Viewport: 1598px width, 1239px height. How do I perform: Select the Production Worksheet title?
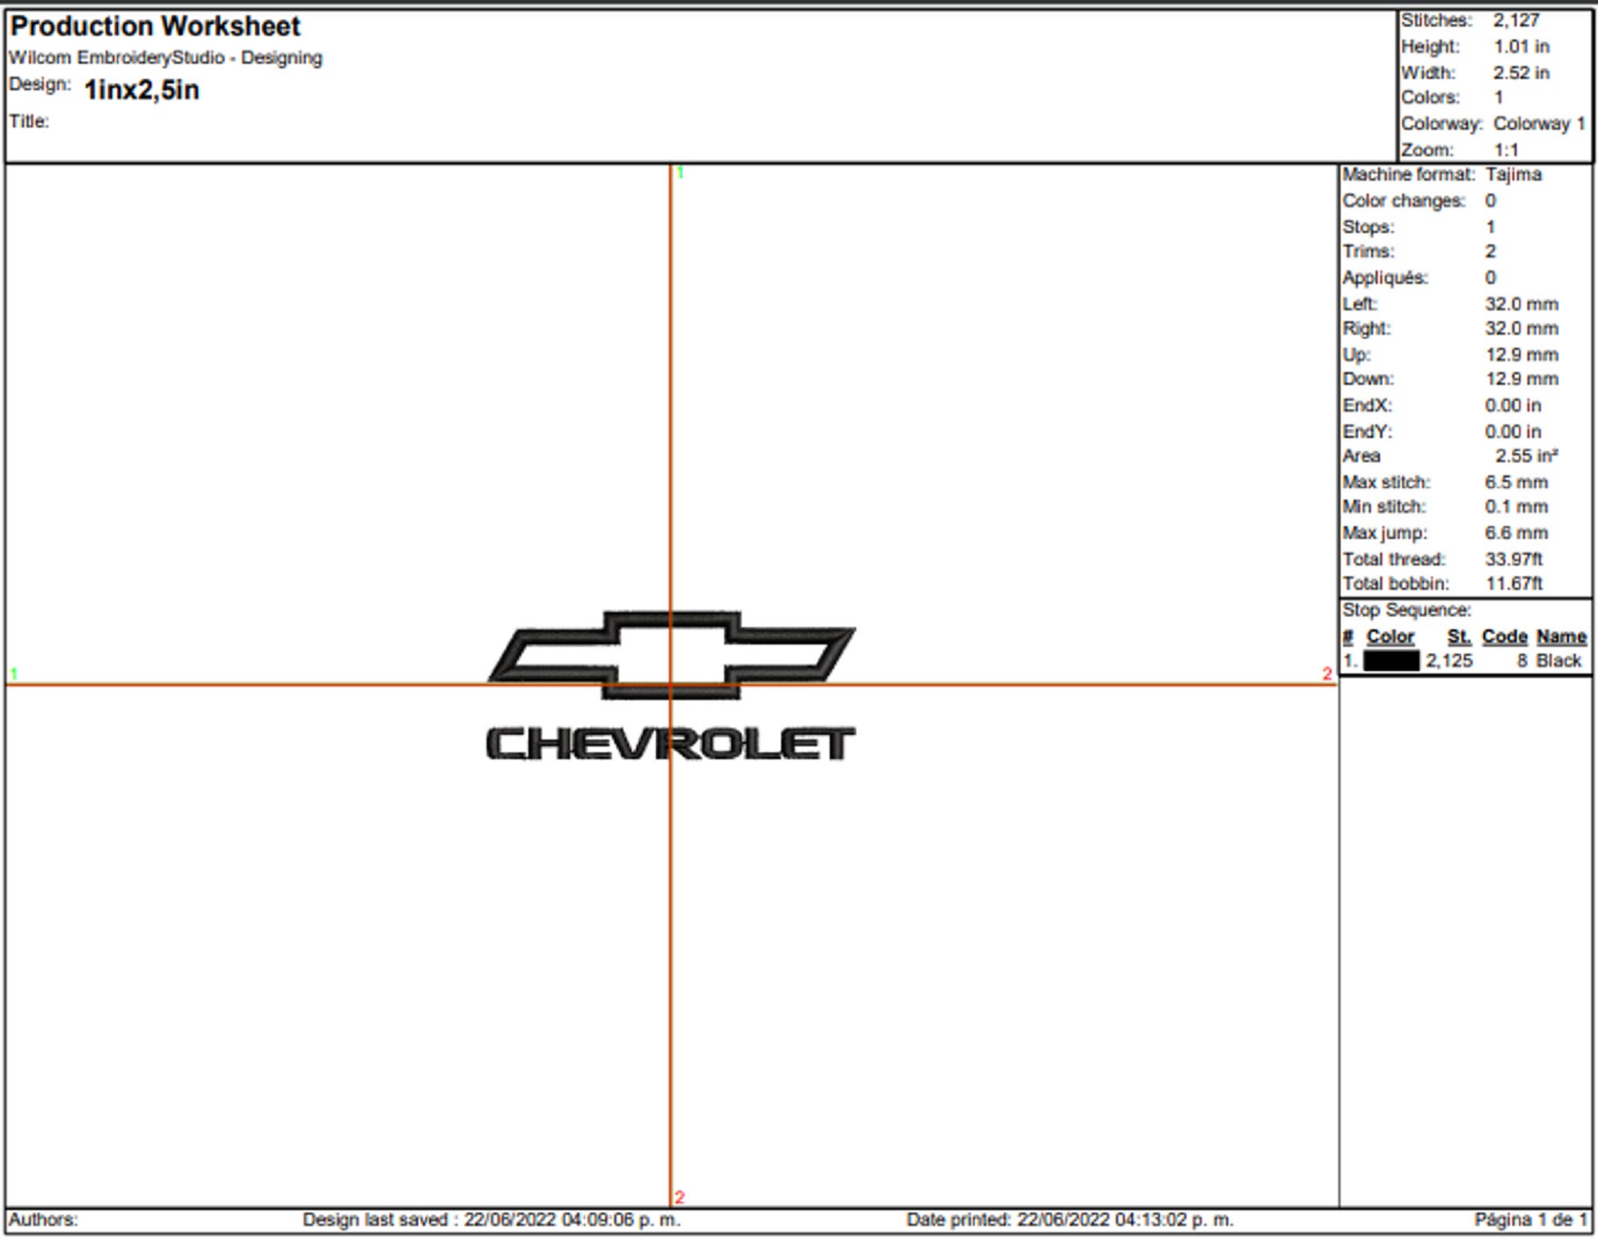(157, 27)
